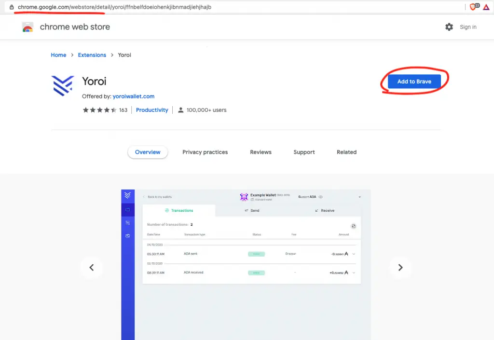Open wallet dropdown arrow in preview
Image resolution: width=494 pixels, height=340 pixels.
pos(359,197)
